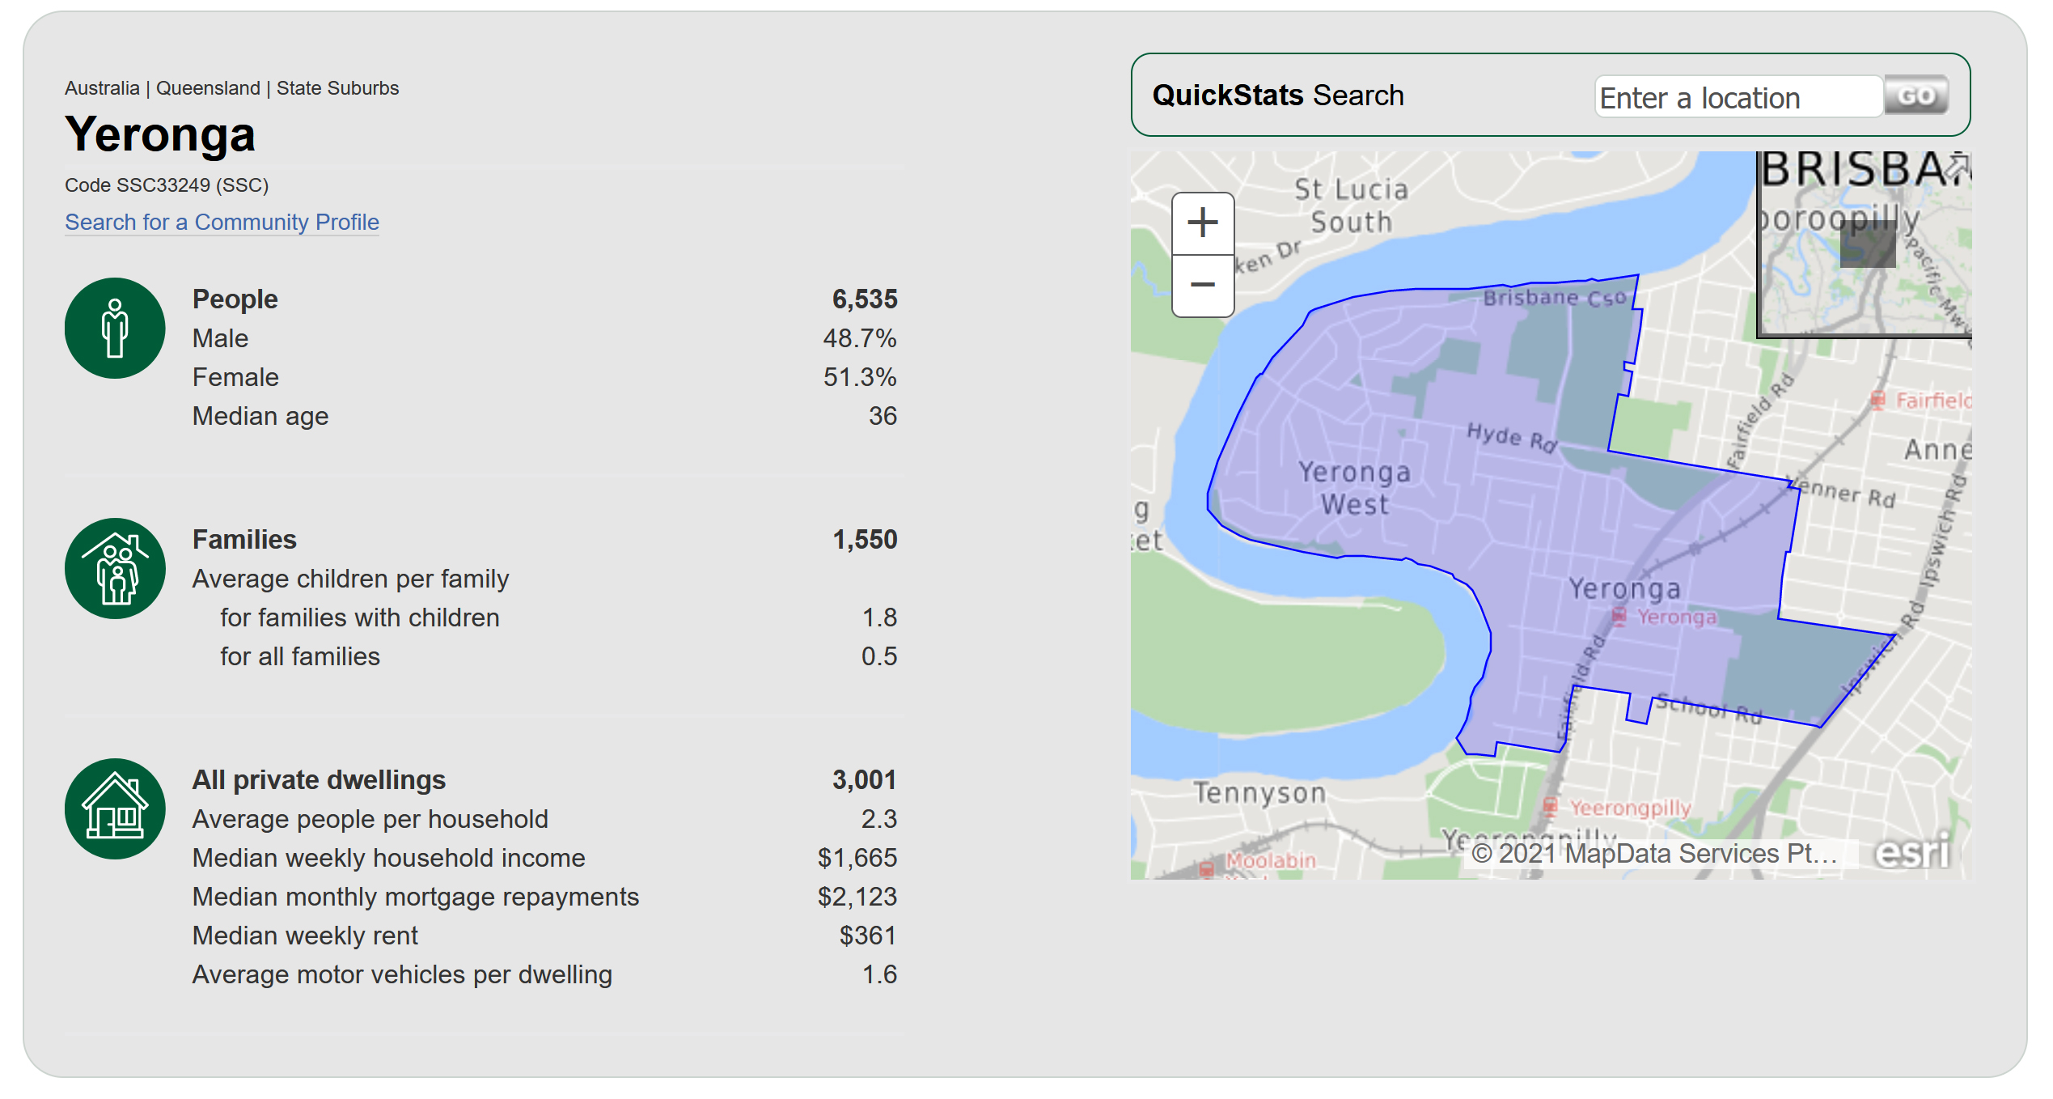2053x1099 pixels.
Task: Click the Male percentage 48.7%
Action: click(860, 338)
